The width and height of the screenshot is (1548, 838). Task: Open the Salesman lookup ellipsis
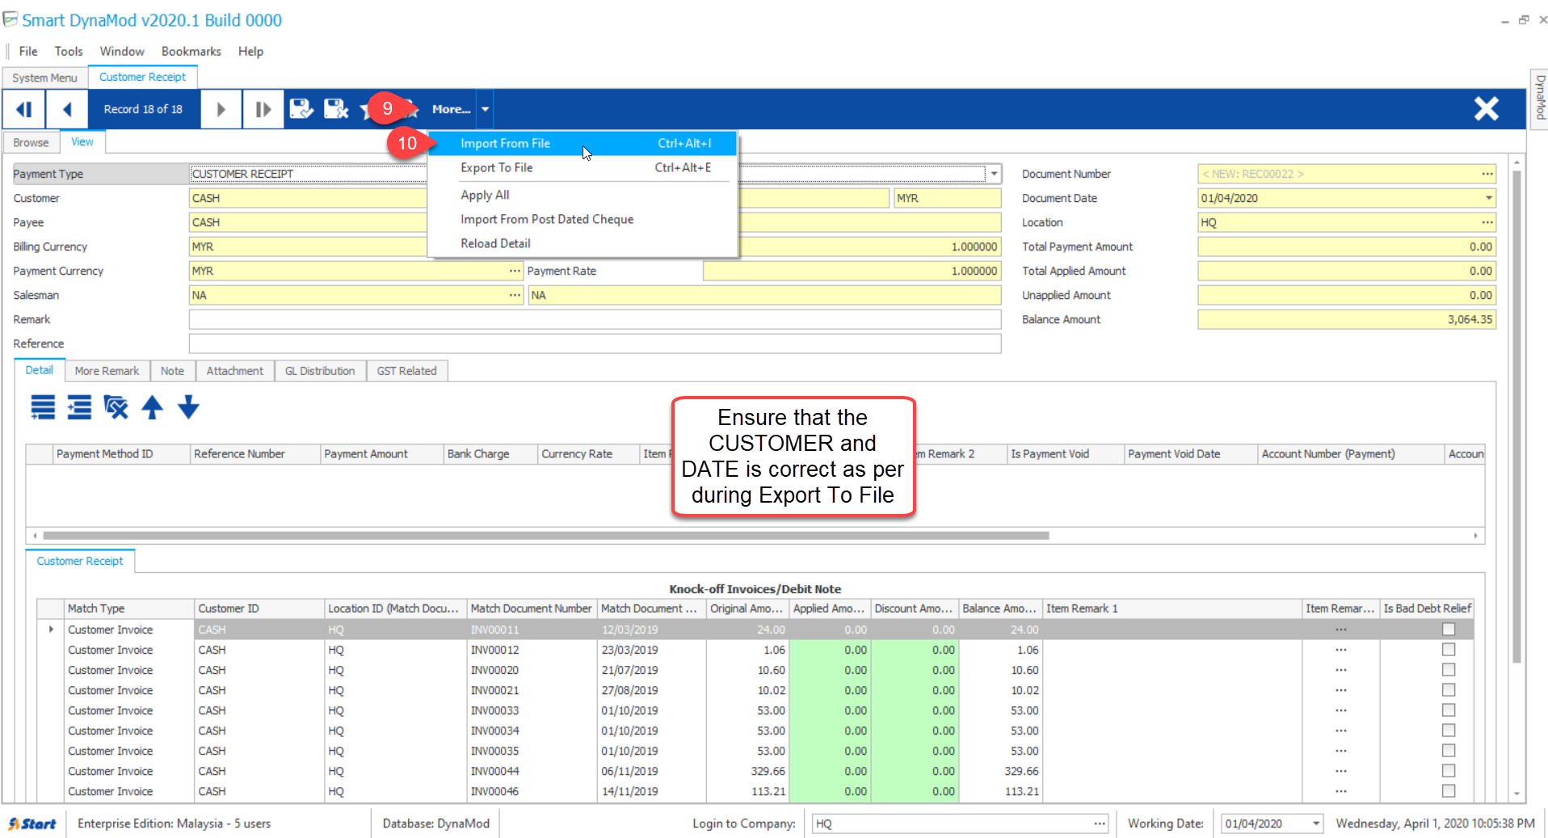(515, 295)
